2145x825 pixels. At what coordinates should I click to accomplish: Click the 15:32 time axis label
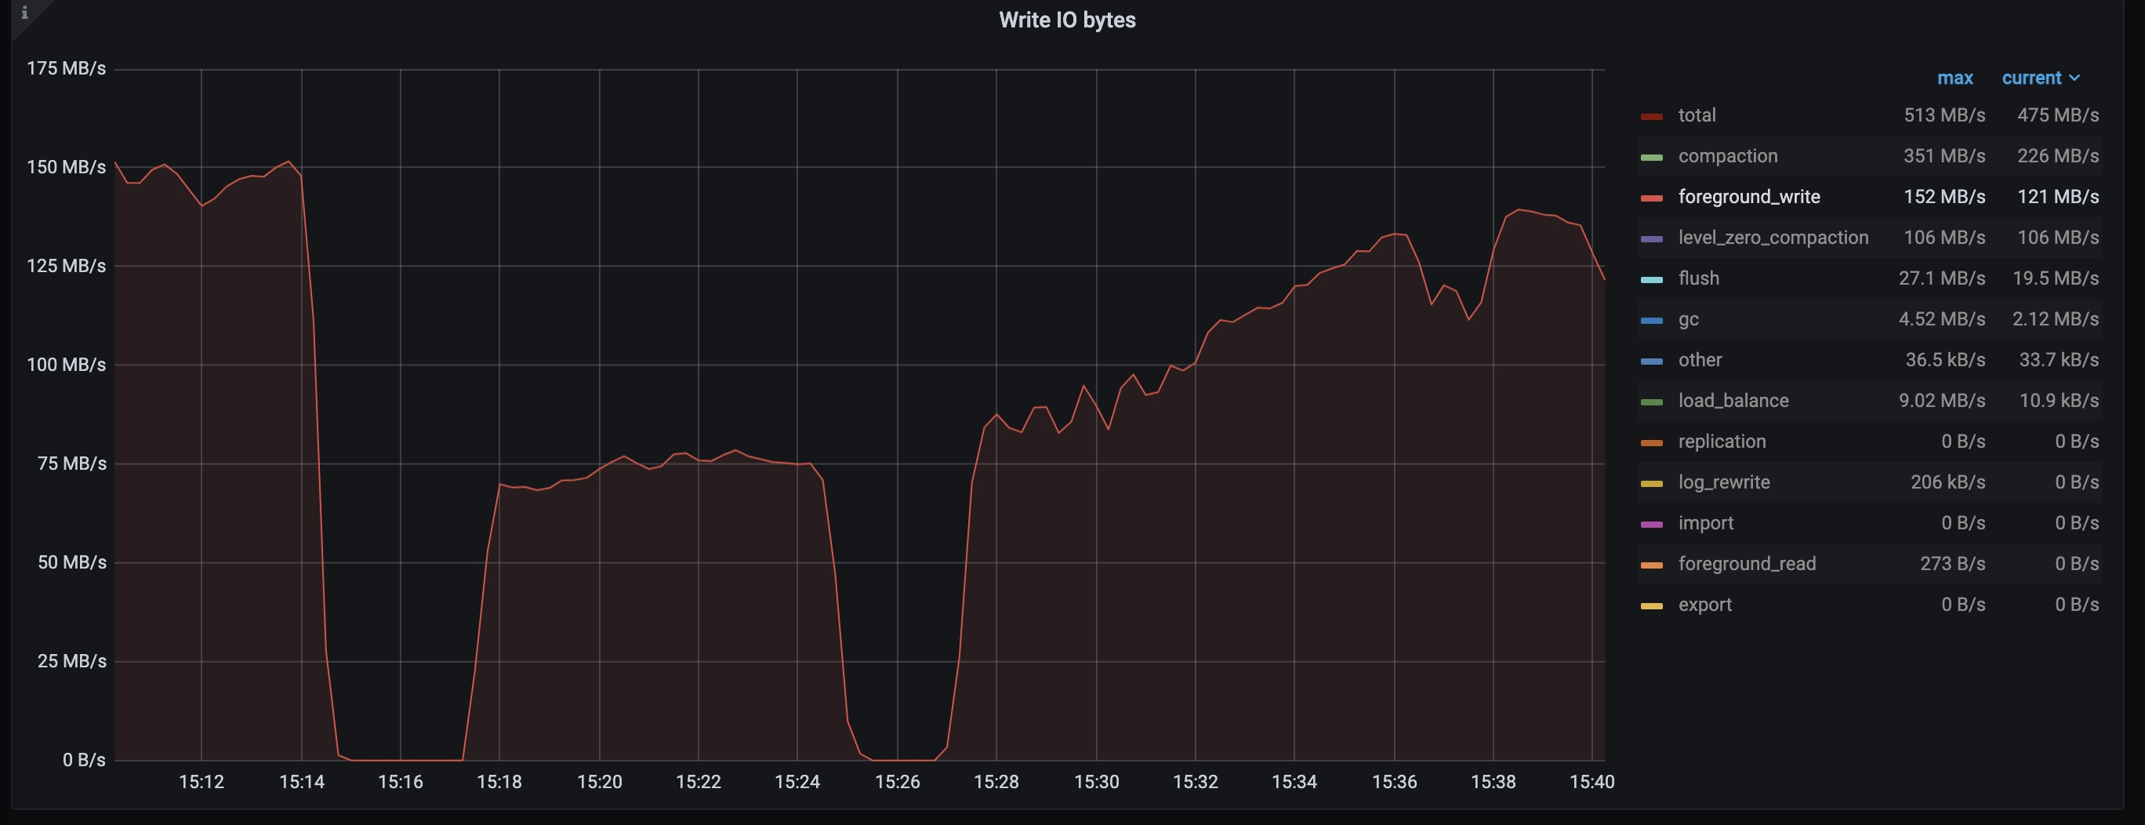pos(1195,782)
